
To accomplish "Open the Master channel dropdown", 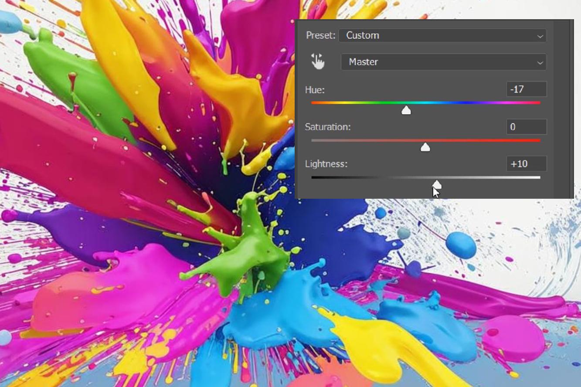I will tap(443, 62).
